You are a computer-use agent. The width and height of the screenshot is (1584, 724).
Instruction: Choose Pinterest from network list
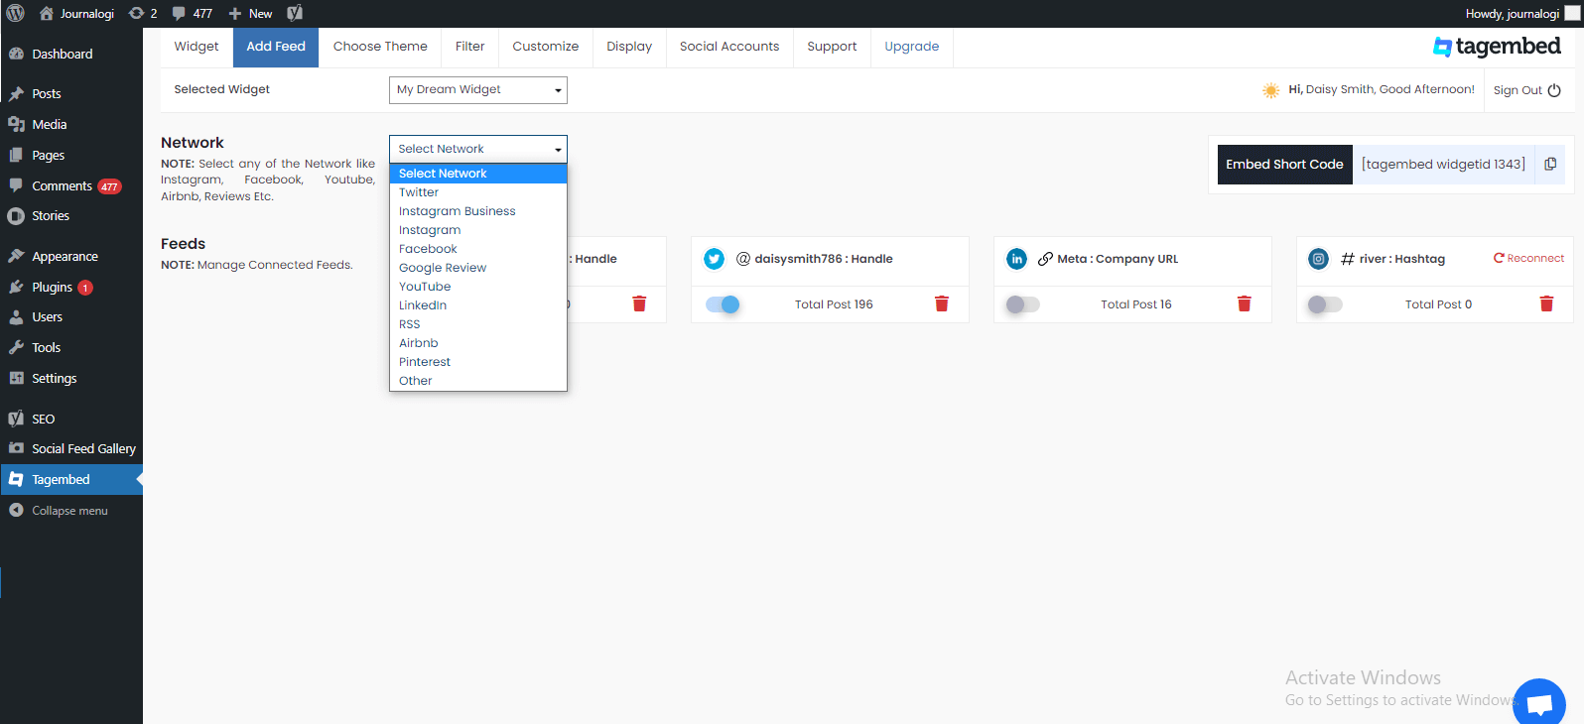[478, 362]
